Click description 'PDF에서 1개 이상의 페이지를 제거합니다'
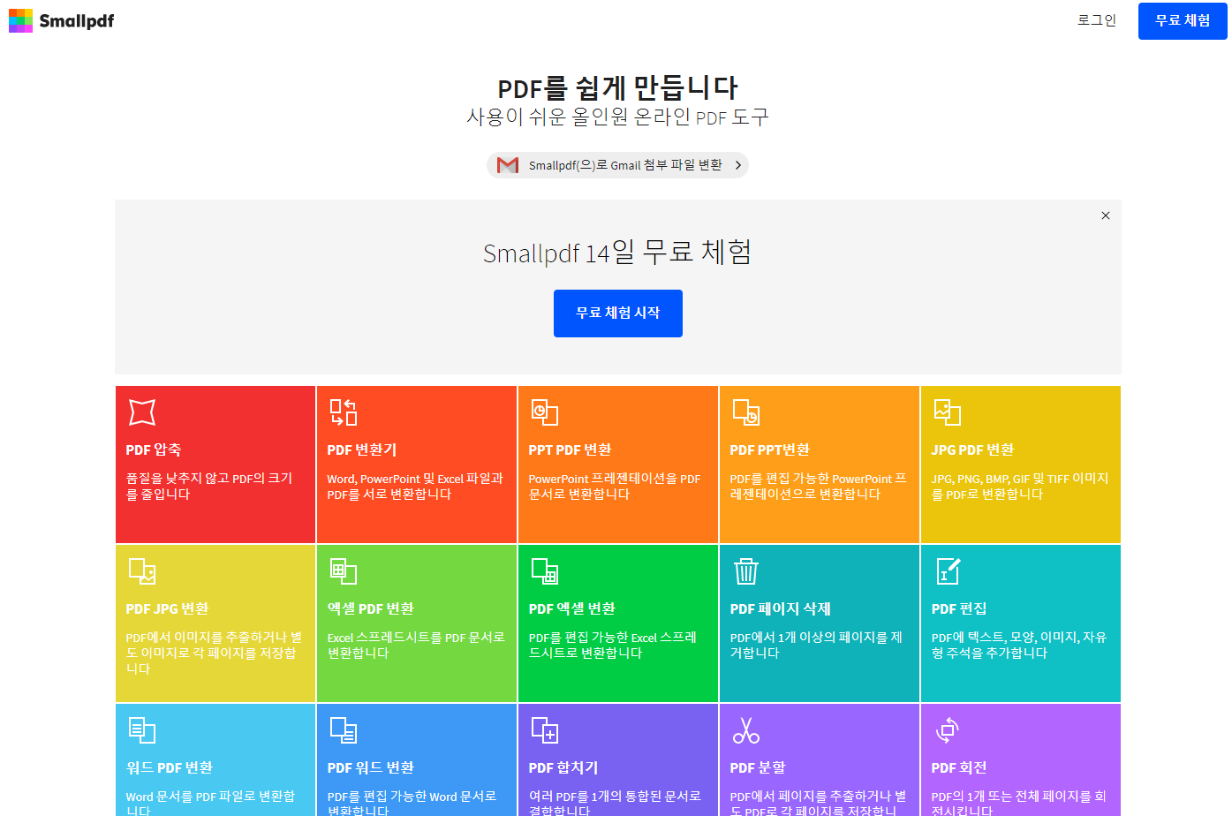This screenshot has height=816, width=1232. pos(816,645)
